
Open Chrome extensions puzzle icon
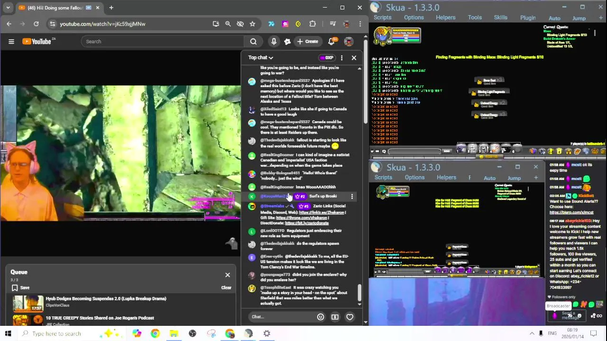(313, 24)
